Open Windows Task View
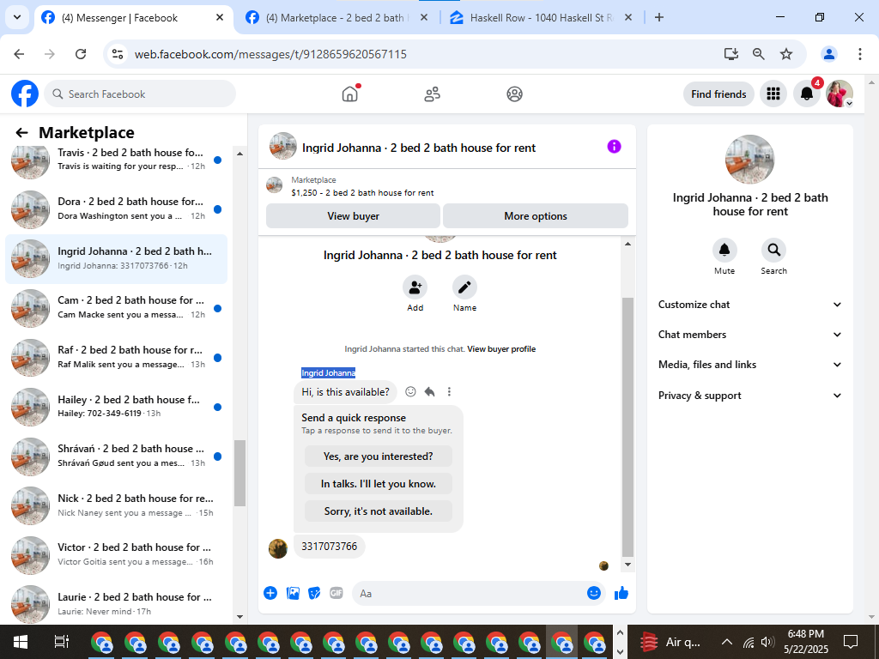879x659 pixels. pos(61,642)
